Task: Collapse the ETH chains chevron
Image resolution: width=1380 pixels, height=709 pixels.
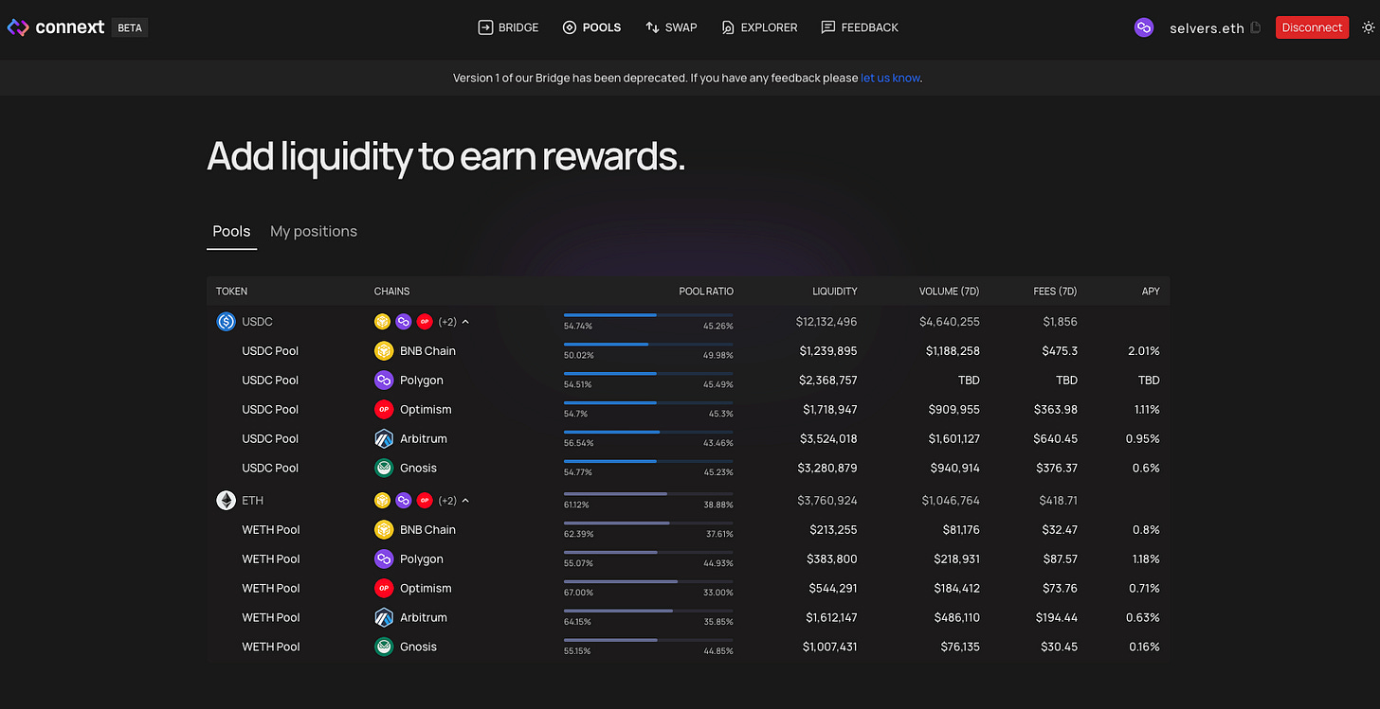Action: coord(465,500)
